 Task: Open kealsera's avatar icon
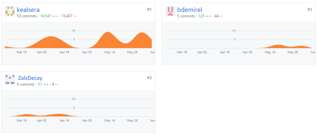pyautogui.click(x=10, y=11)
